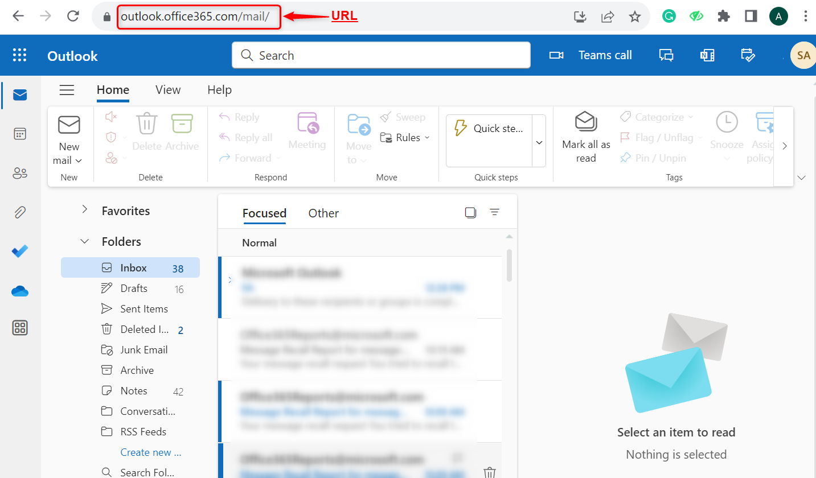Click Pin / Unpin in Tags group
The image size is (816, 478).
pyautogui.click(x=653, y=158)
